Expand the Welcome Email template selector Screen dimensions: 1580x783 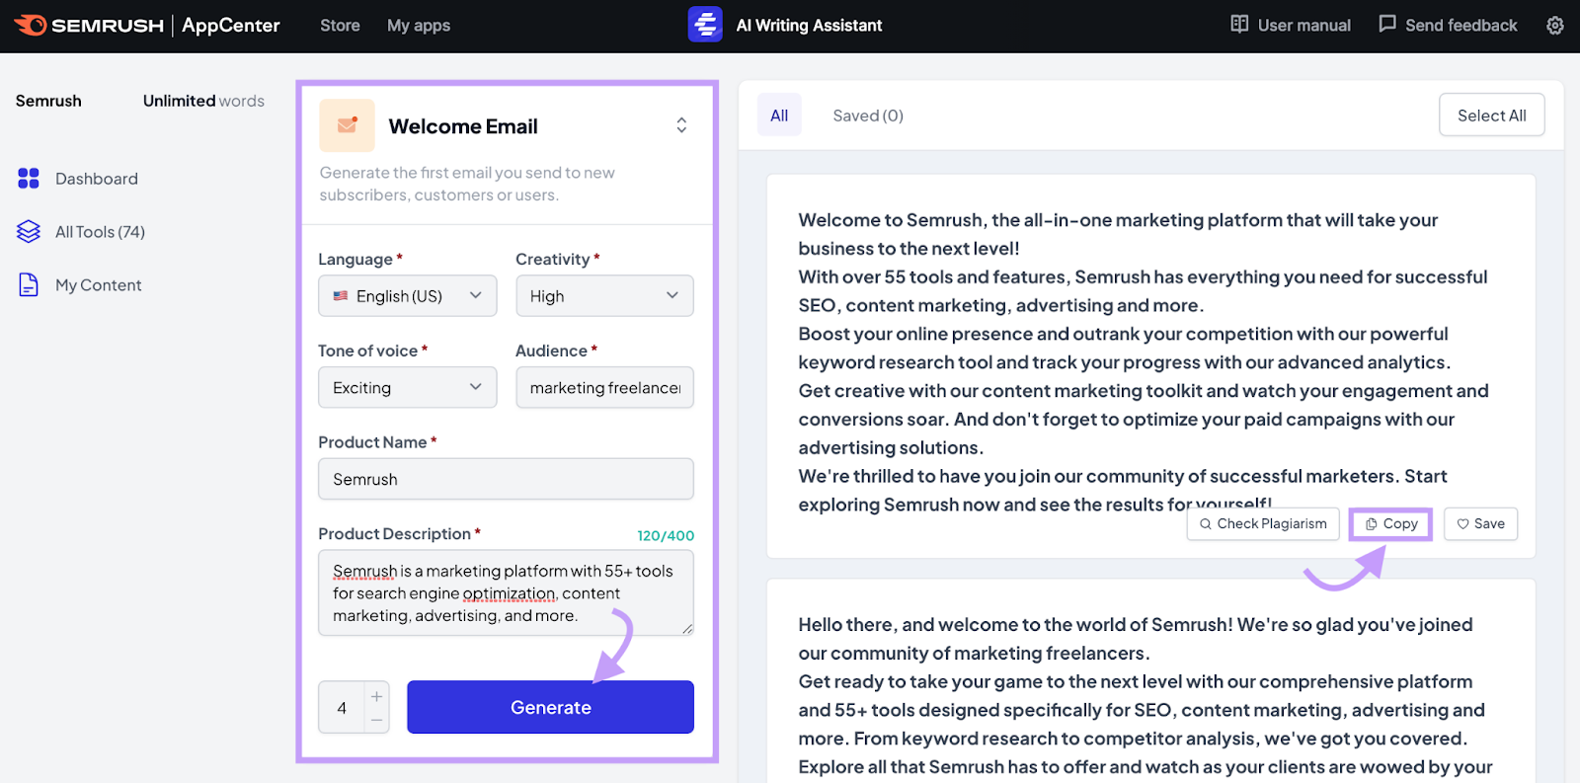[681, 125]
